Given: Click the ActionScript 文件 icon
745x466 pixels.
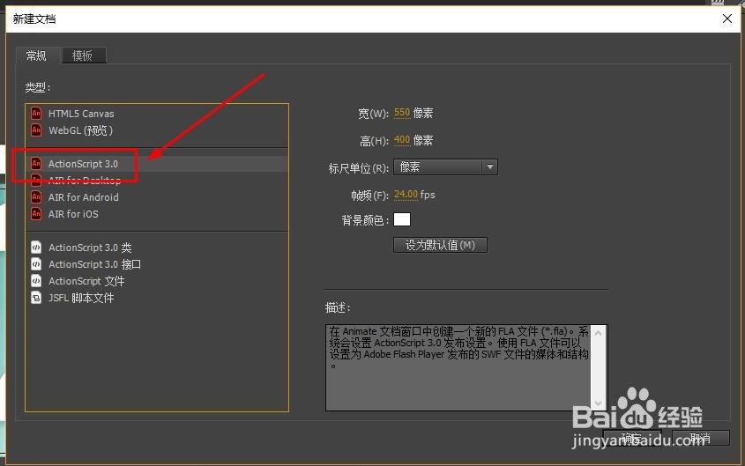Looking at the screenshot, I should [36, 281].
